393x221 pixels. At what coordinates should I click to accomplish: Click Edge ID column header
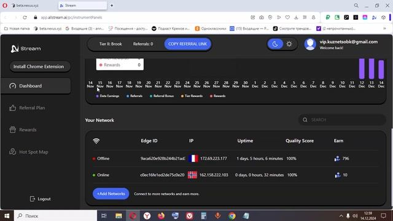tap(149, 141)
